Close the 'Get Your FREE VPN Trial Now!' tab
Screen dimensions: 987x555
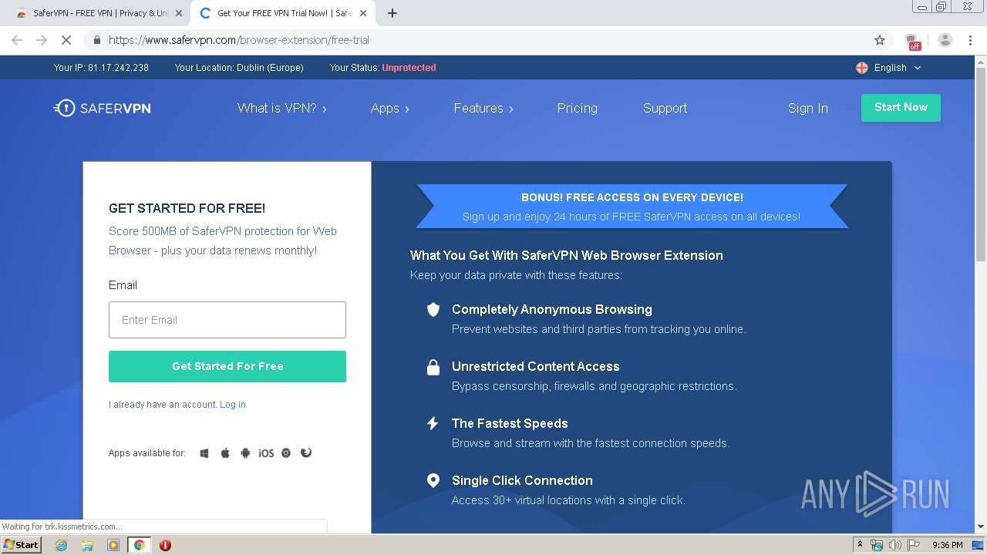[363, 13]
